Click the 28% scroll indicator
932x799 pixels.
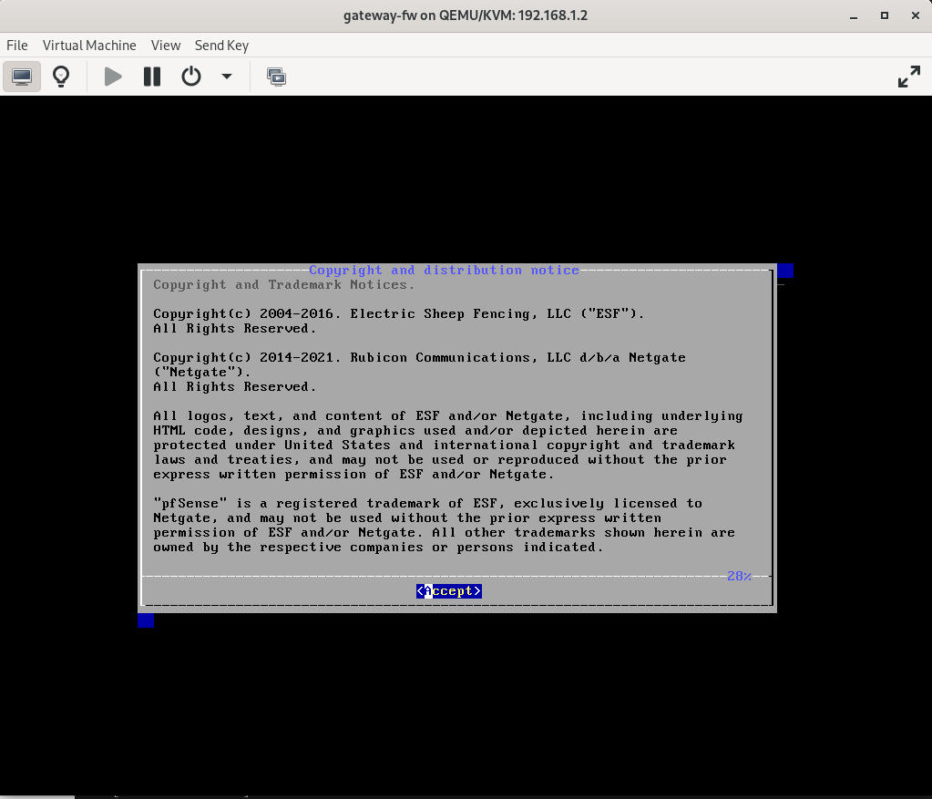(x=740, y=576)
